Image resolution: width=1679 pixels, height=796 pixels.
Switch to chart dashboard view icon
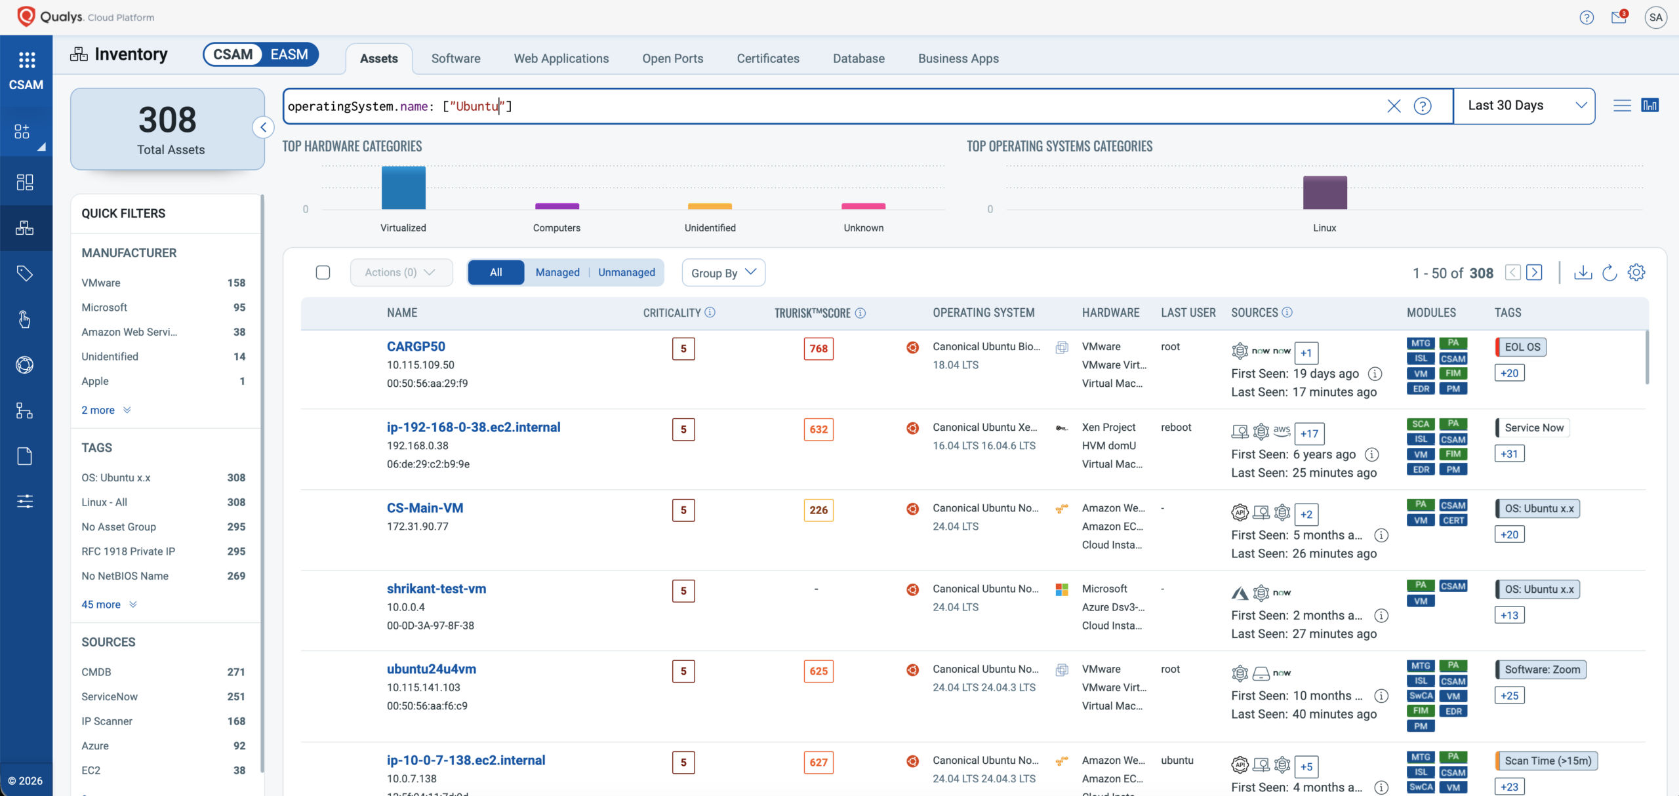tap(1649, 106)
